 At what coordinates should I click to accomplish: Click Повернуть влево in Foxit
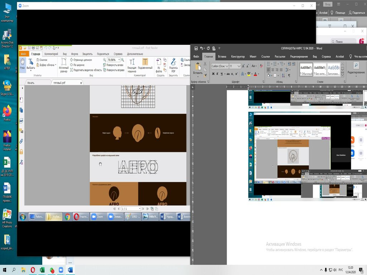(x=113, y=65)
